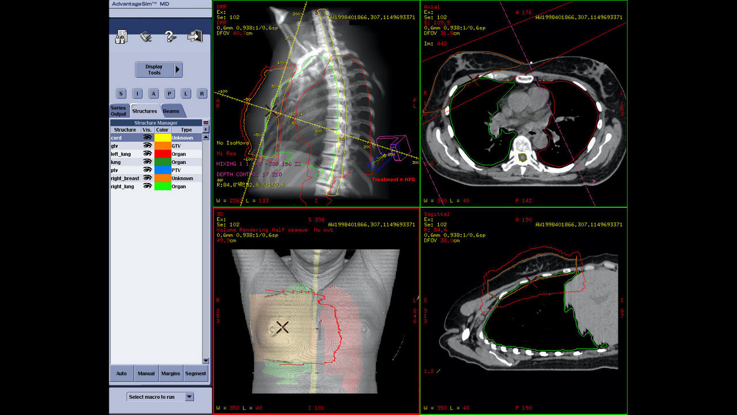Open the help question mark icon

tap(170, 37)
